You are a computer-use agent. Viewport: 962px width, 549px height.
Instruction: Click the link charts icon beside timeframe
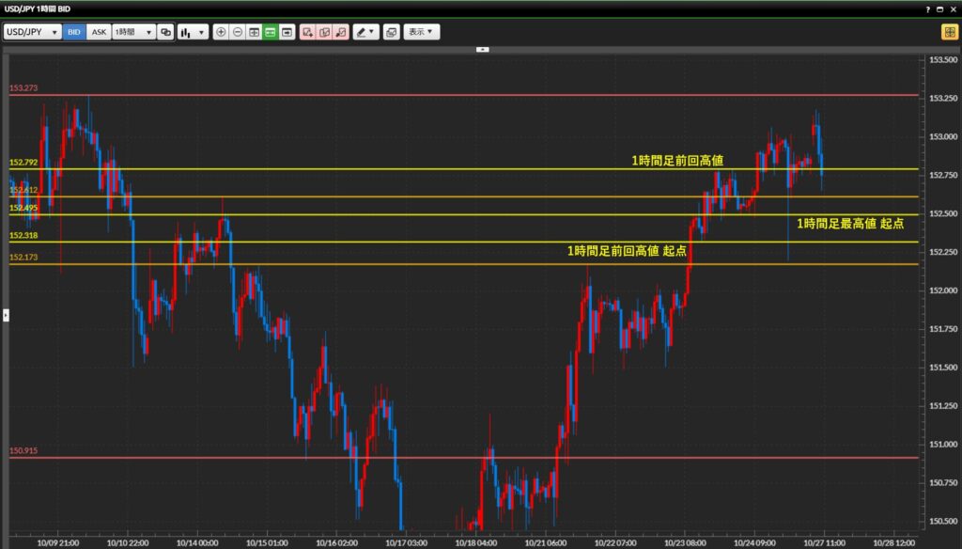click(165, 32)
